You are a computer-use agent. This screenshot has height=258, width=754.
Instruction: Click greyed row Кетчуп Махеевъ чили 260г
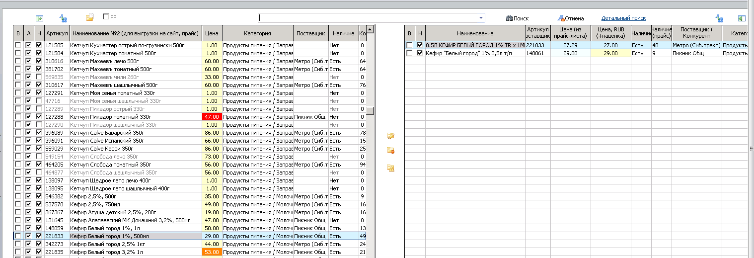coord(190,77)
